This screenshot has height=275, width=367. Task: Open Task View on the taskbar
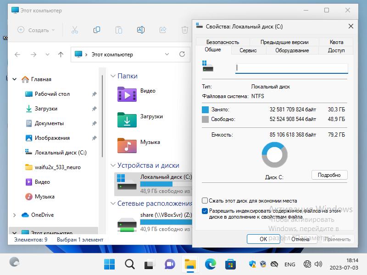[150, 264]
